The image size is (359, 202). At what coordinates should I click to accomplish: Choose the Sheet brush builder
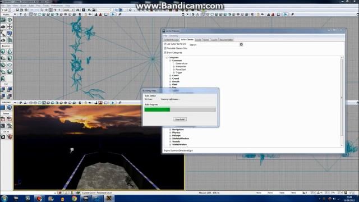coord(10,65)
